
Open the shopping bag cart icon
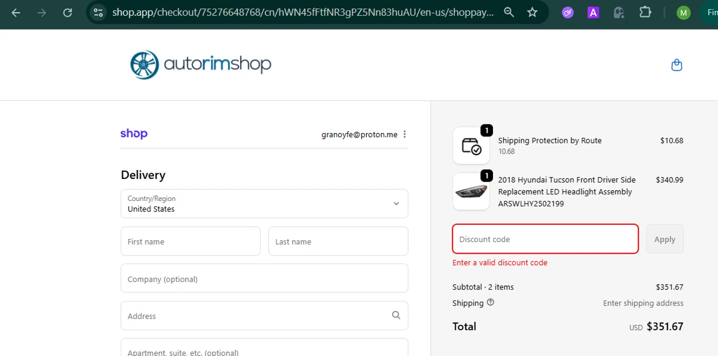coord(676,65)
